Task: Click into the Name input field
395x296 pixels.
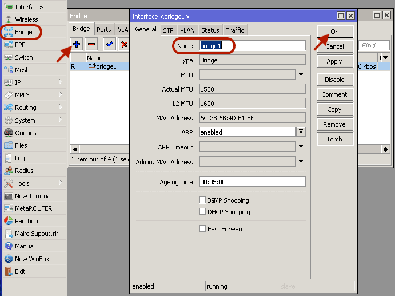Action: click(x=252, y=46)
